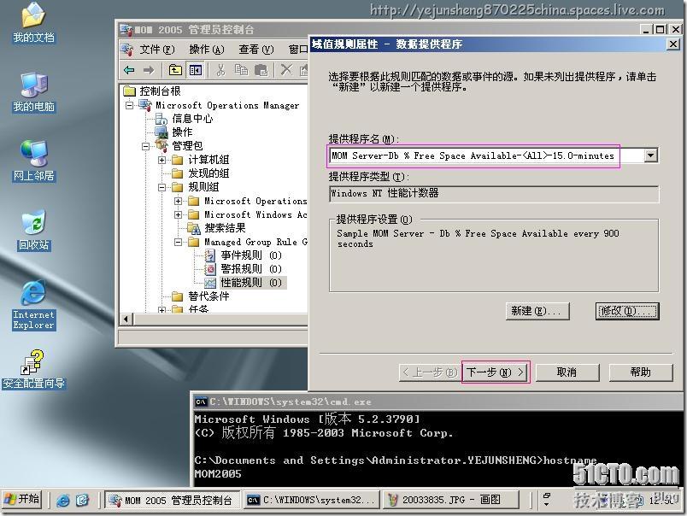Click the Forward arrow in MOM toolbar

coord(149,70)
